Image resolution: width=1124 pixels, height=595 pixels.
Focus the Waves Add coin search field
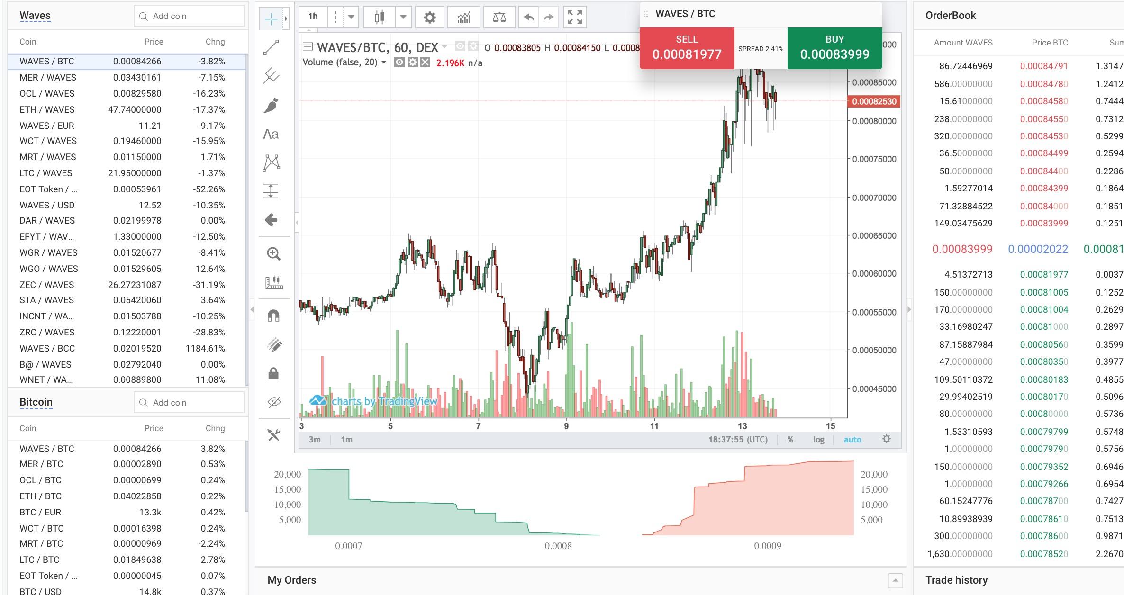click(189, 16)
